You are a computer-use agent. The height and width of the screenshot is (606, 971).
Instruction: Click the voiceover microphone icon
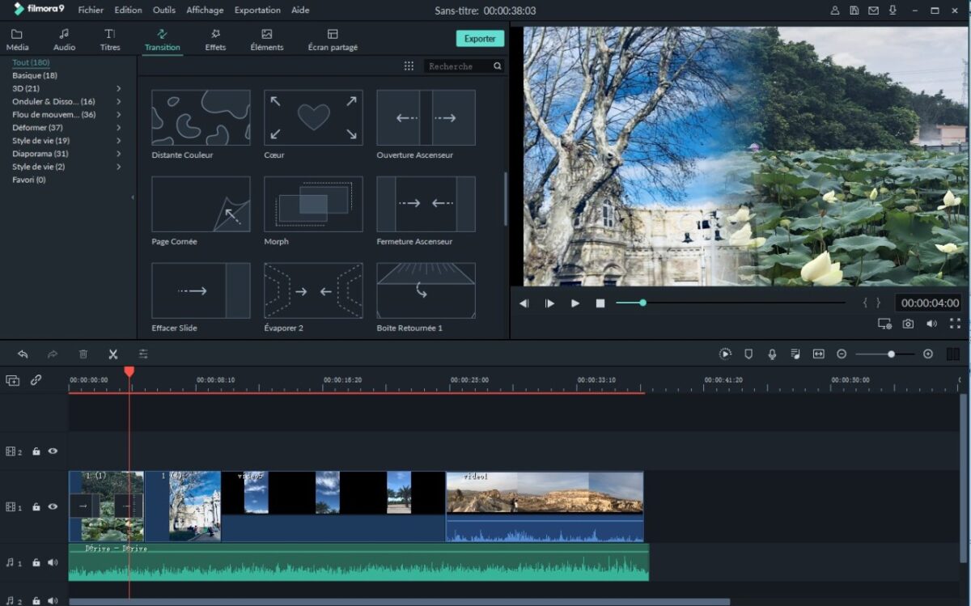(x=772, y=354)
